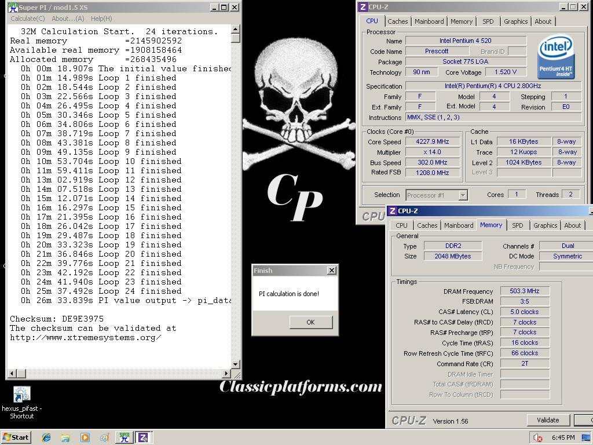The height and width of the screenshot is (445, 593).
Task: Click the Name field Intel Pentium 4 520
Action: pos(466,41)
